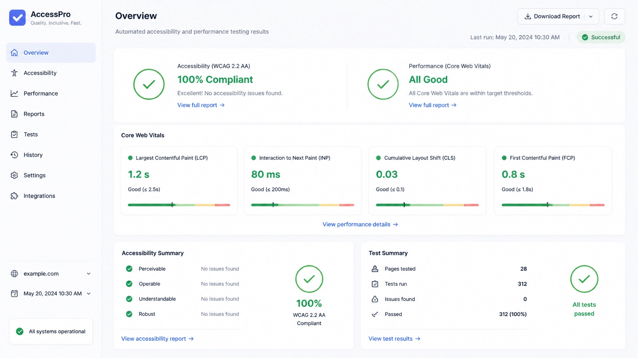
Task: Click the 312 (100%) Passed value
Action: point(513,314)
